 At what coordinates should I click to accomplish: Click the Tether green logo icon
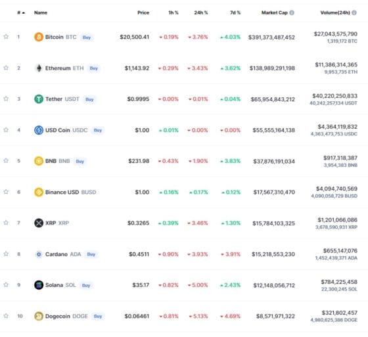tap(39, 99)
